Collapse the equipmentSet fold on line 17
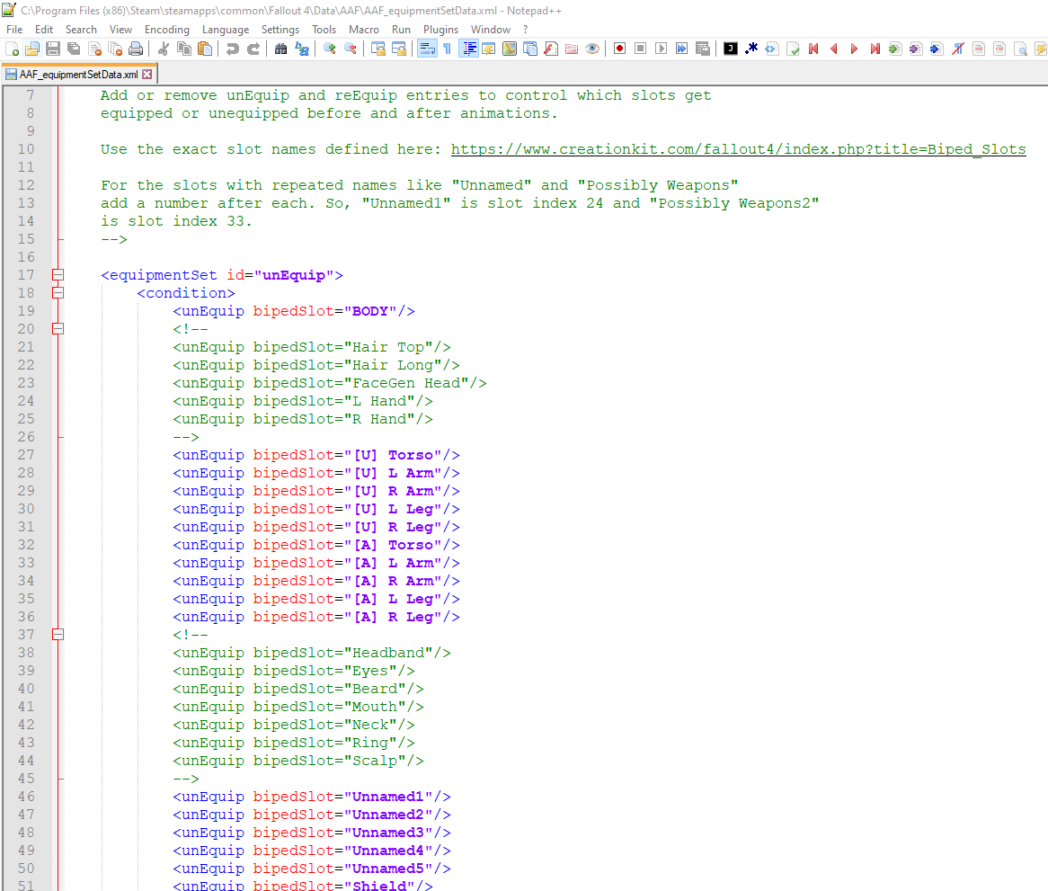Screen dimensions: 1048x891 point(58,275)
